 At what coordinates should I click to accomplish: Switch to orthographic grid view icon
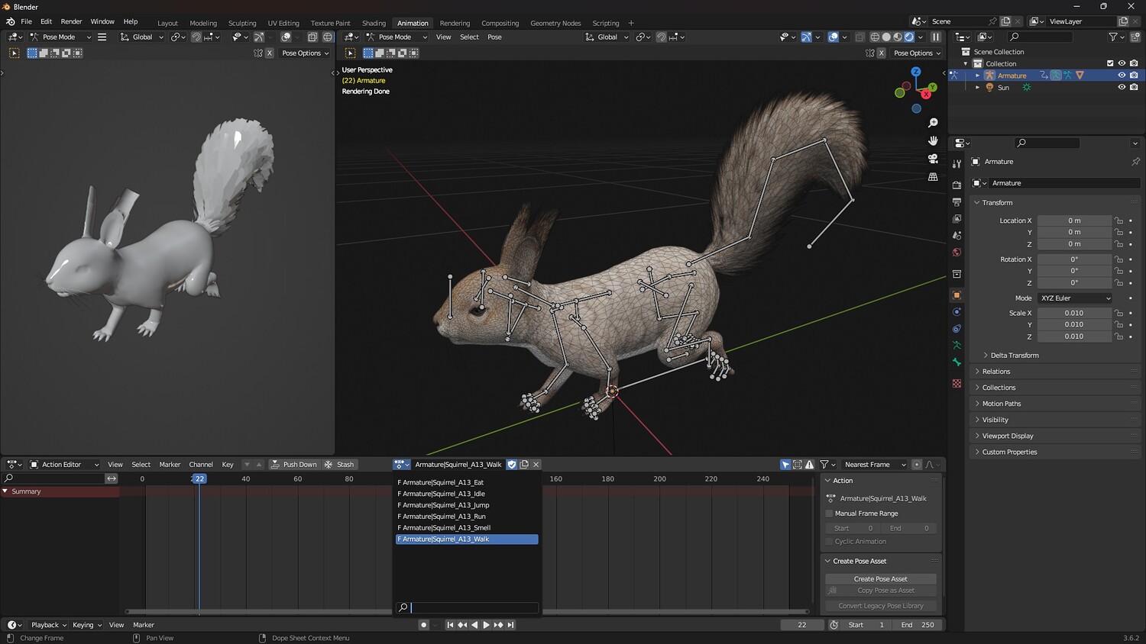click(933, 177)
